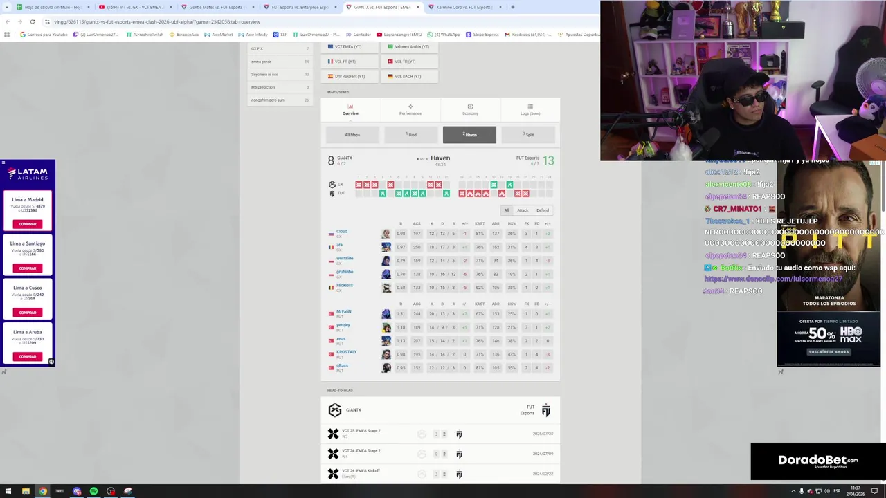Screen dimensions: 886x498
Task: Open the Economy stats icon
Action: coord(470,107)
